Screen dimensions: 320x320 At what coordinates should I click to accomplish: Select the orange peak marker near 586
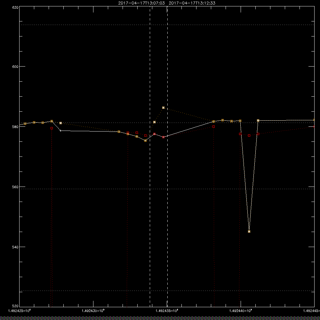[x=163, y=108]
